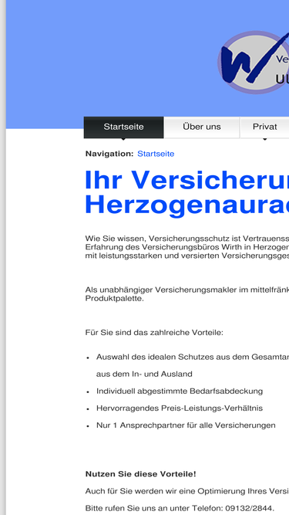This screenshot has height=515, width=289.
Task: Click bullet 'Individuell abgestimmte Bedarfsabdeckung'
Action: (180, 391)
